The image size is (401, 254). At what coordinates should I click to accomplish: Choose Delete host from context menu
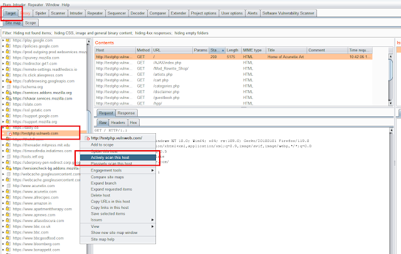point(118,195)
